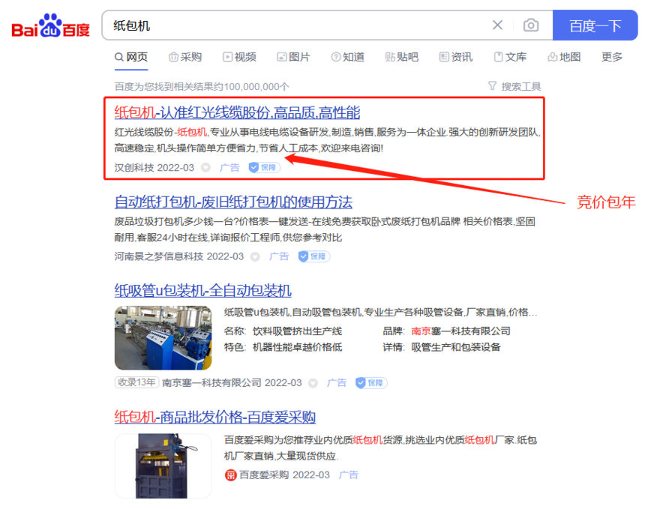645x509 pixels.
Task: Click the 广告 label on 河南景之梦信息科技 result
Action: (x=279, y=256)
